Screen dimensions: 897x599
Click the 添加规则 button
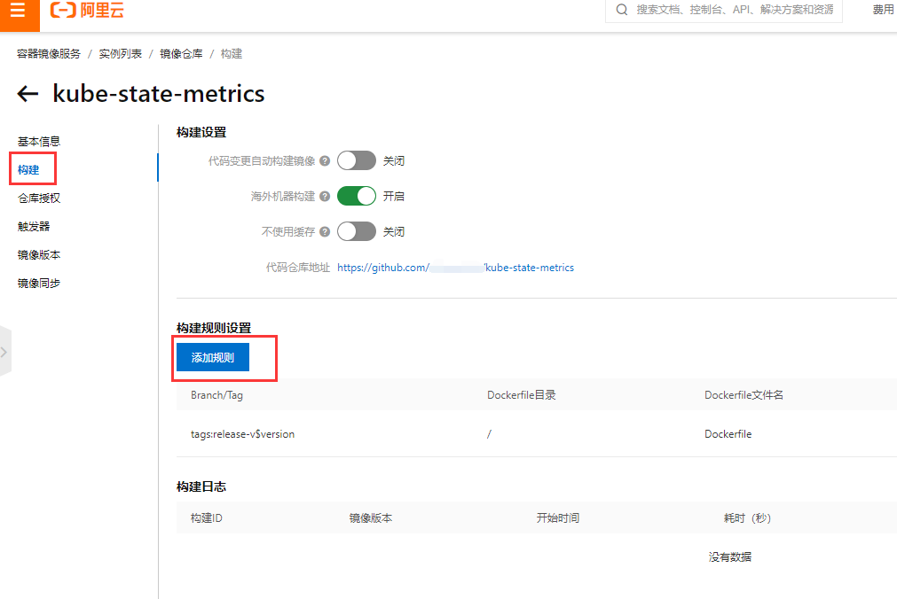click(x=213, y=357)
